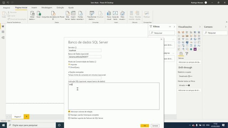Collapse Opções avançadas section
The image size is (228, 128).
(76, 72)
